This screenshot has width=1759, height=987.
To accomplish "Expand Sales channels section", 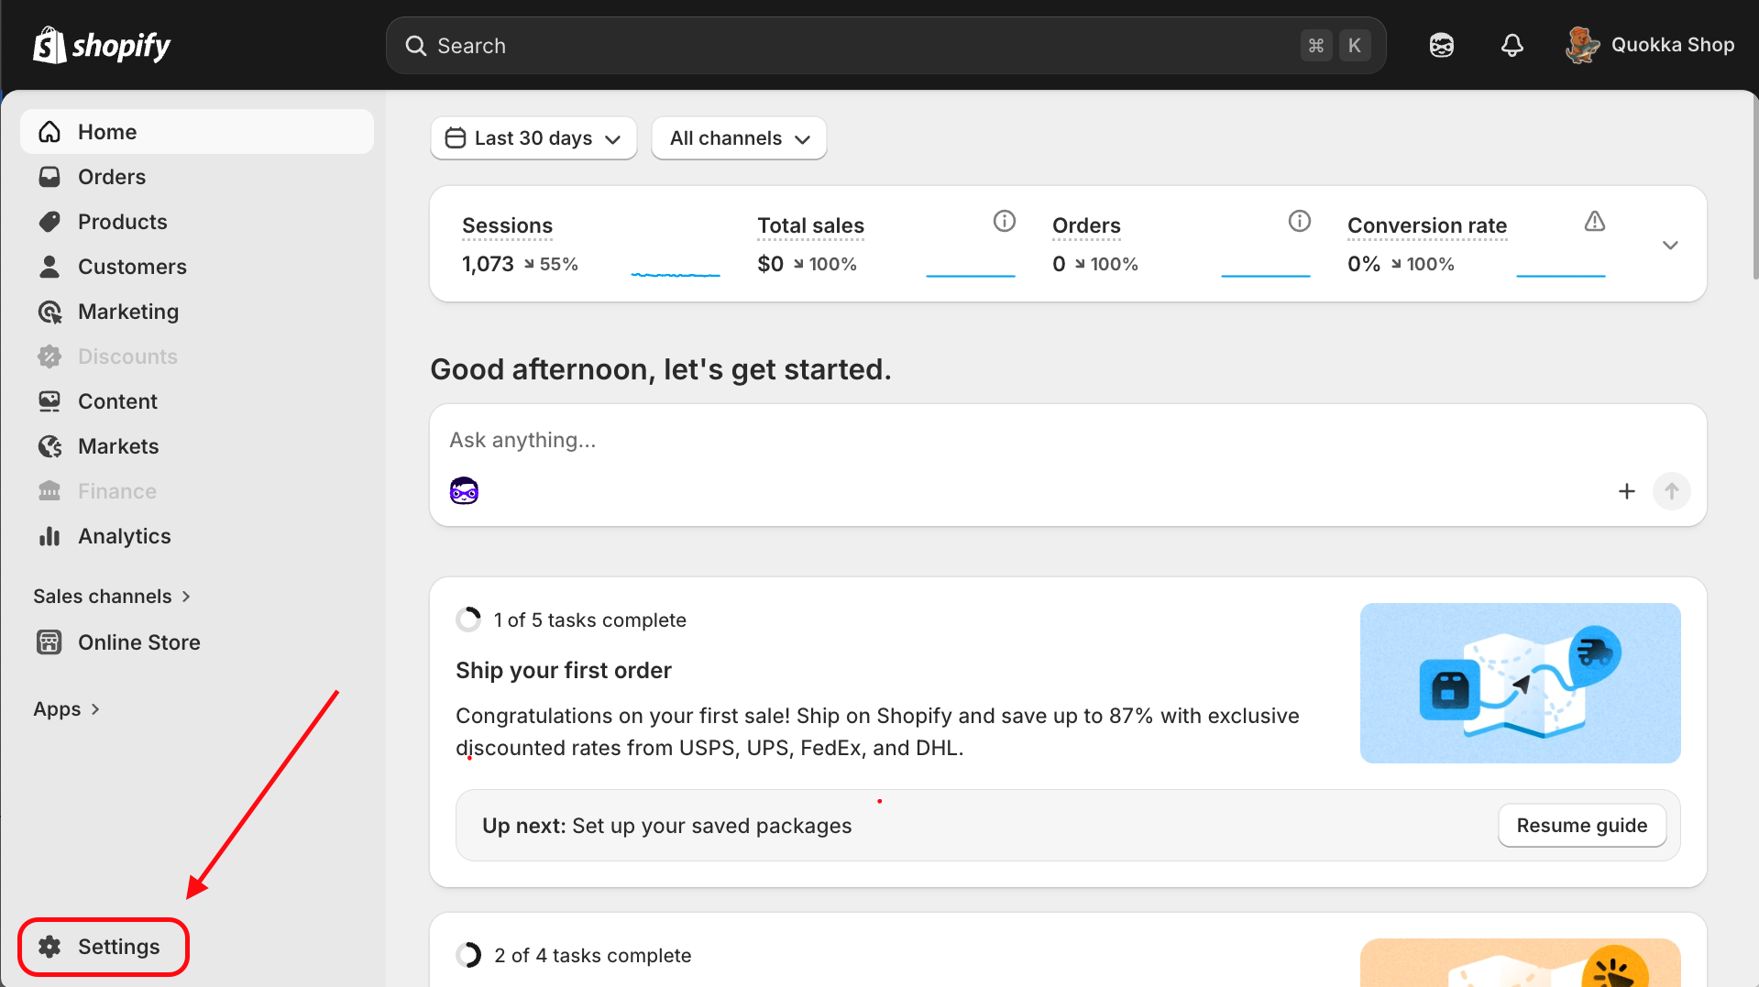I will (112, 597).
